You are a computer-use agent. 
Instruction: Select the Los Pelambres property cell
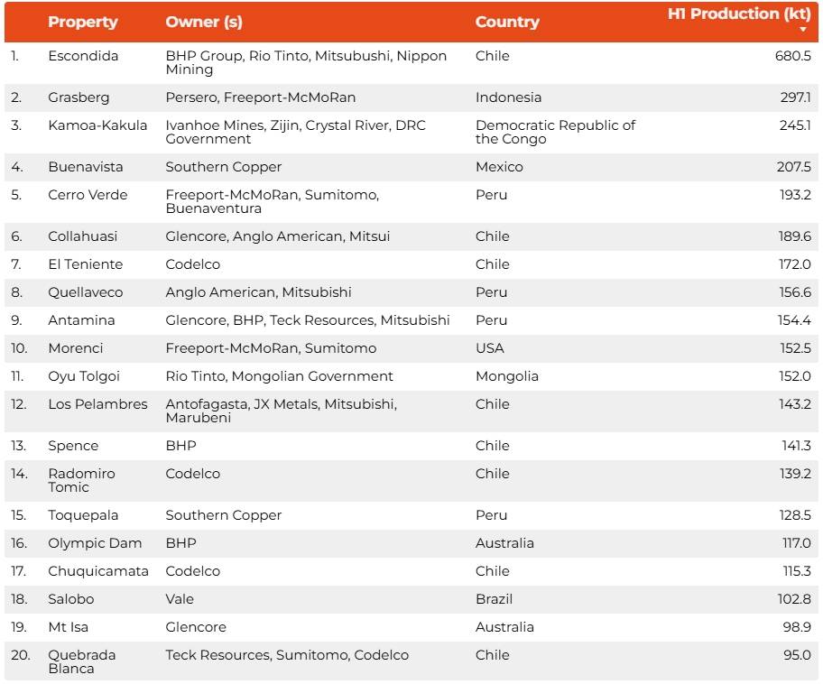97,404
